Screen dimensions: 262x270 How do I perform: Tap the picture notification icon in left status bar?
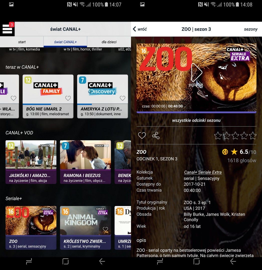11,4
